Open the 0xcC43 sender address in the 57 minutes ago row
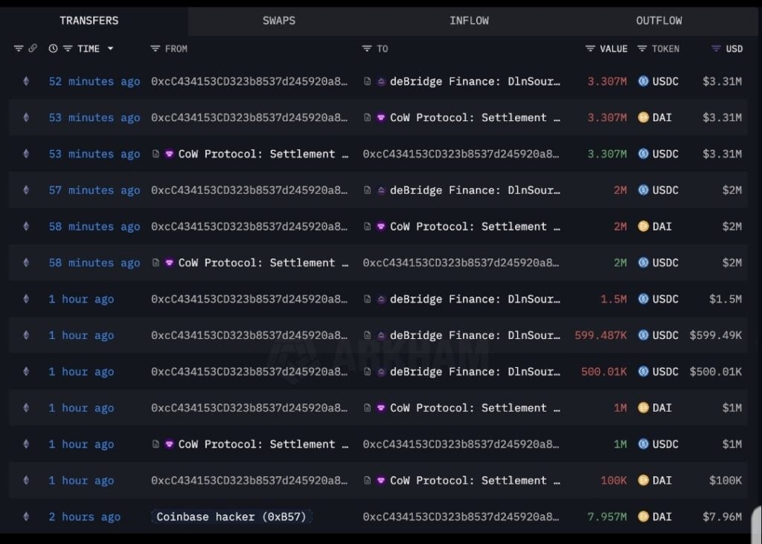This screenshot has width=762, height=544. [249, 190]
